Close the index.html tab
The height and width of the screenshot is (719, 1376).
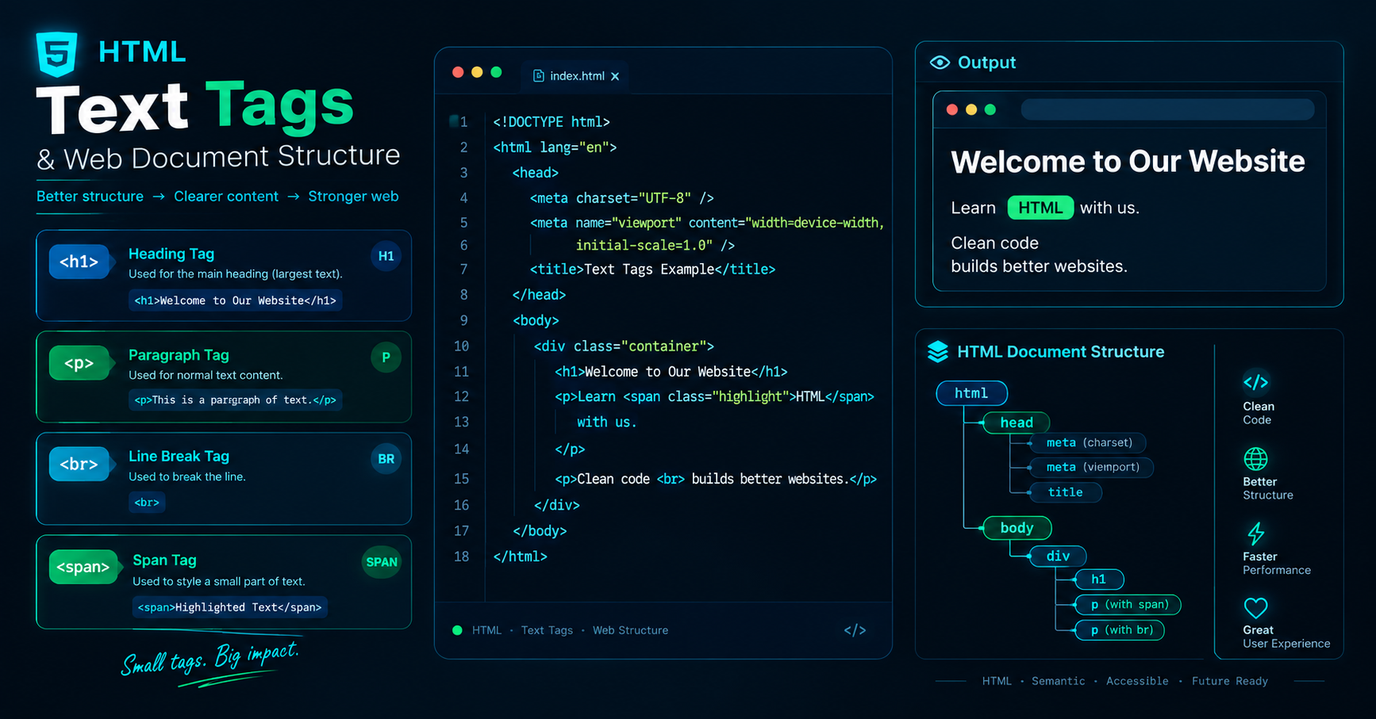pos(615,76)
